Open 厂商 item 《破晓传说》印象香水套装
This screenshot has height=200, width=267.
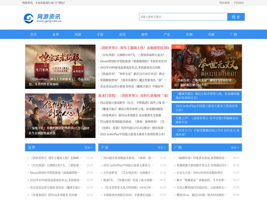[x=202, y=158]
